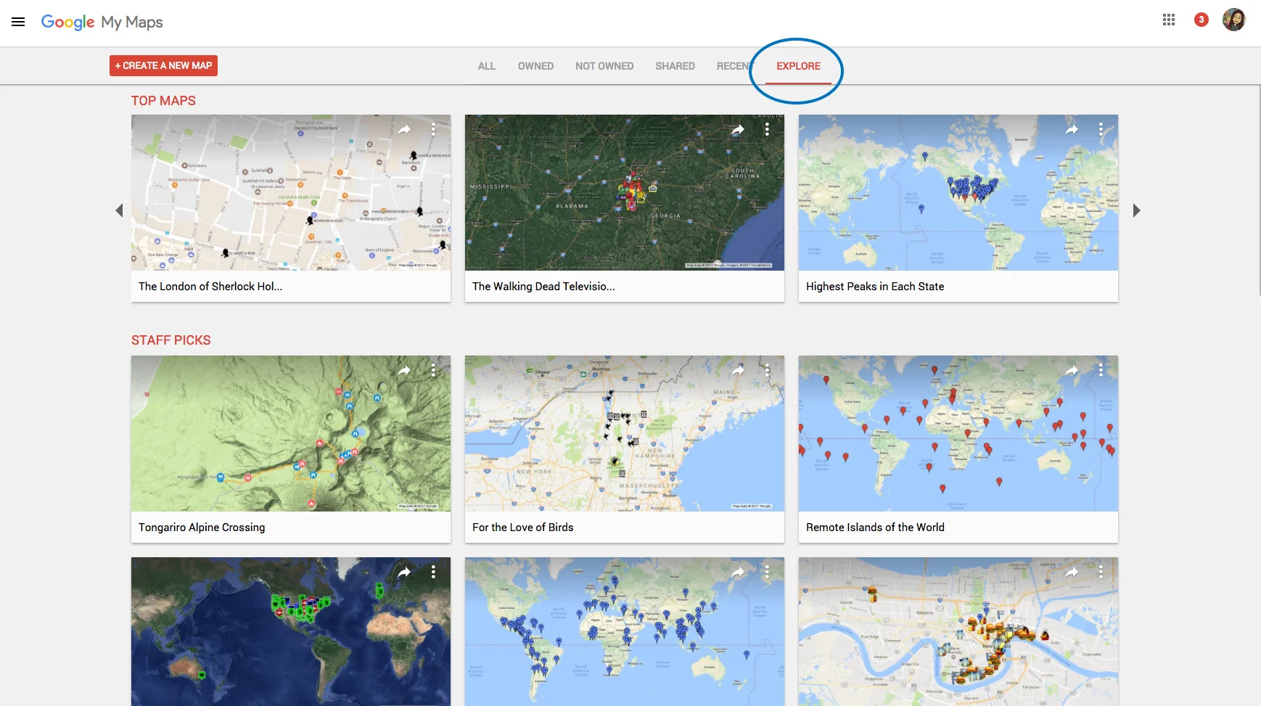The height and width of the screenshot is (706, 1261).
Task: Switch to the Not Owned tab
Action: pyautogui.click(x=604, y=66)
